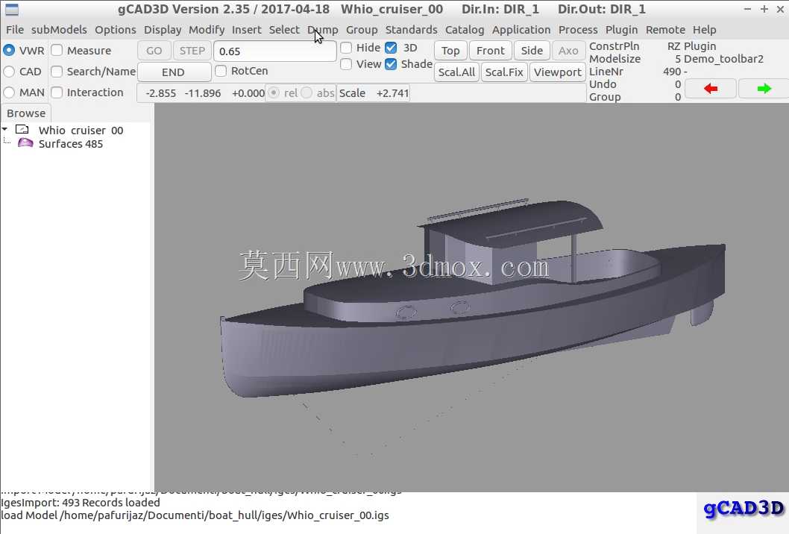789x534 pixels.
Task: Open the Catalog menu
Action: tap(465, 30)
